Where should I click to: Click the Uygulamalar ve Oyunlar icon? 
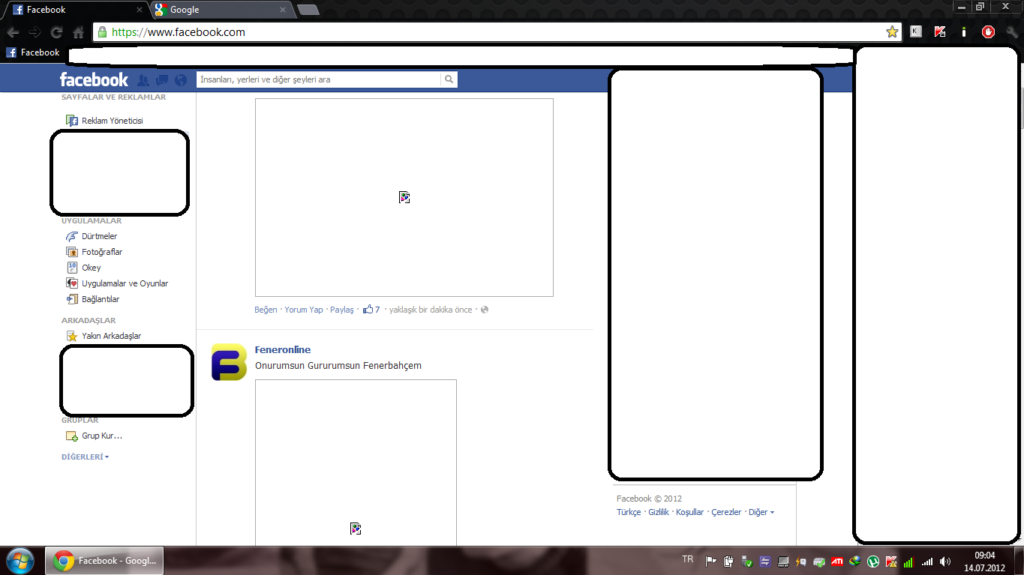(x=72, y=283)
